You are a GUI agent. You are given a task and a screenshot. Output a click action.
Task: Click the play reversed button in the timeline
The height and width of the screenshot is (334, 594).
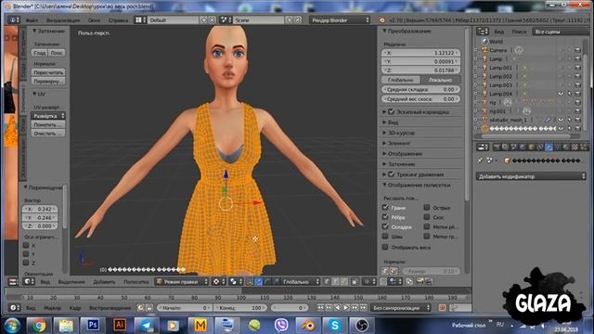(x=337, y=307)
